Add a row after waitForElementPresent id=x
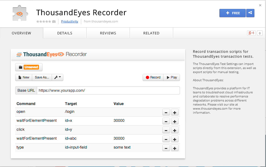 pos(175,121)
